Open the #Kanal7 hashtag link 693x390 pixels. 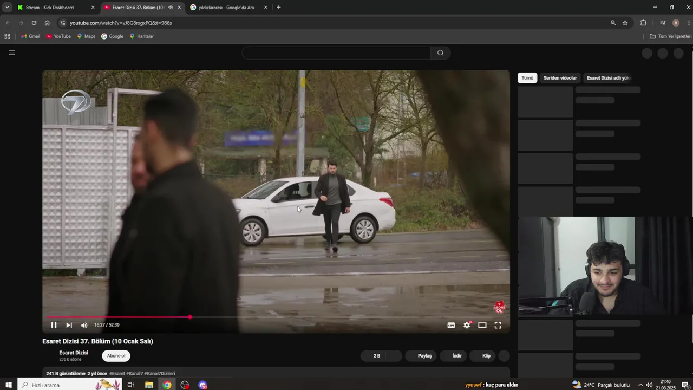[135, 374]
